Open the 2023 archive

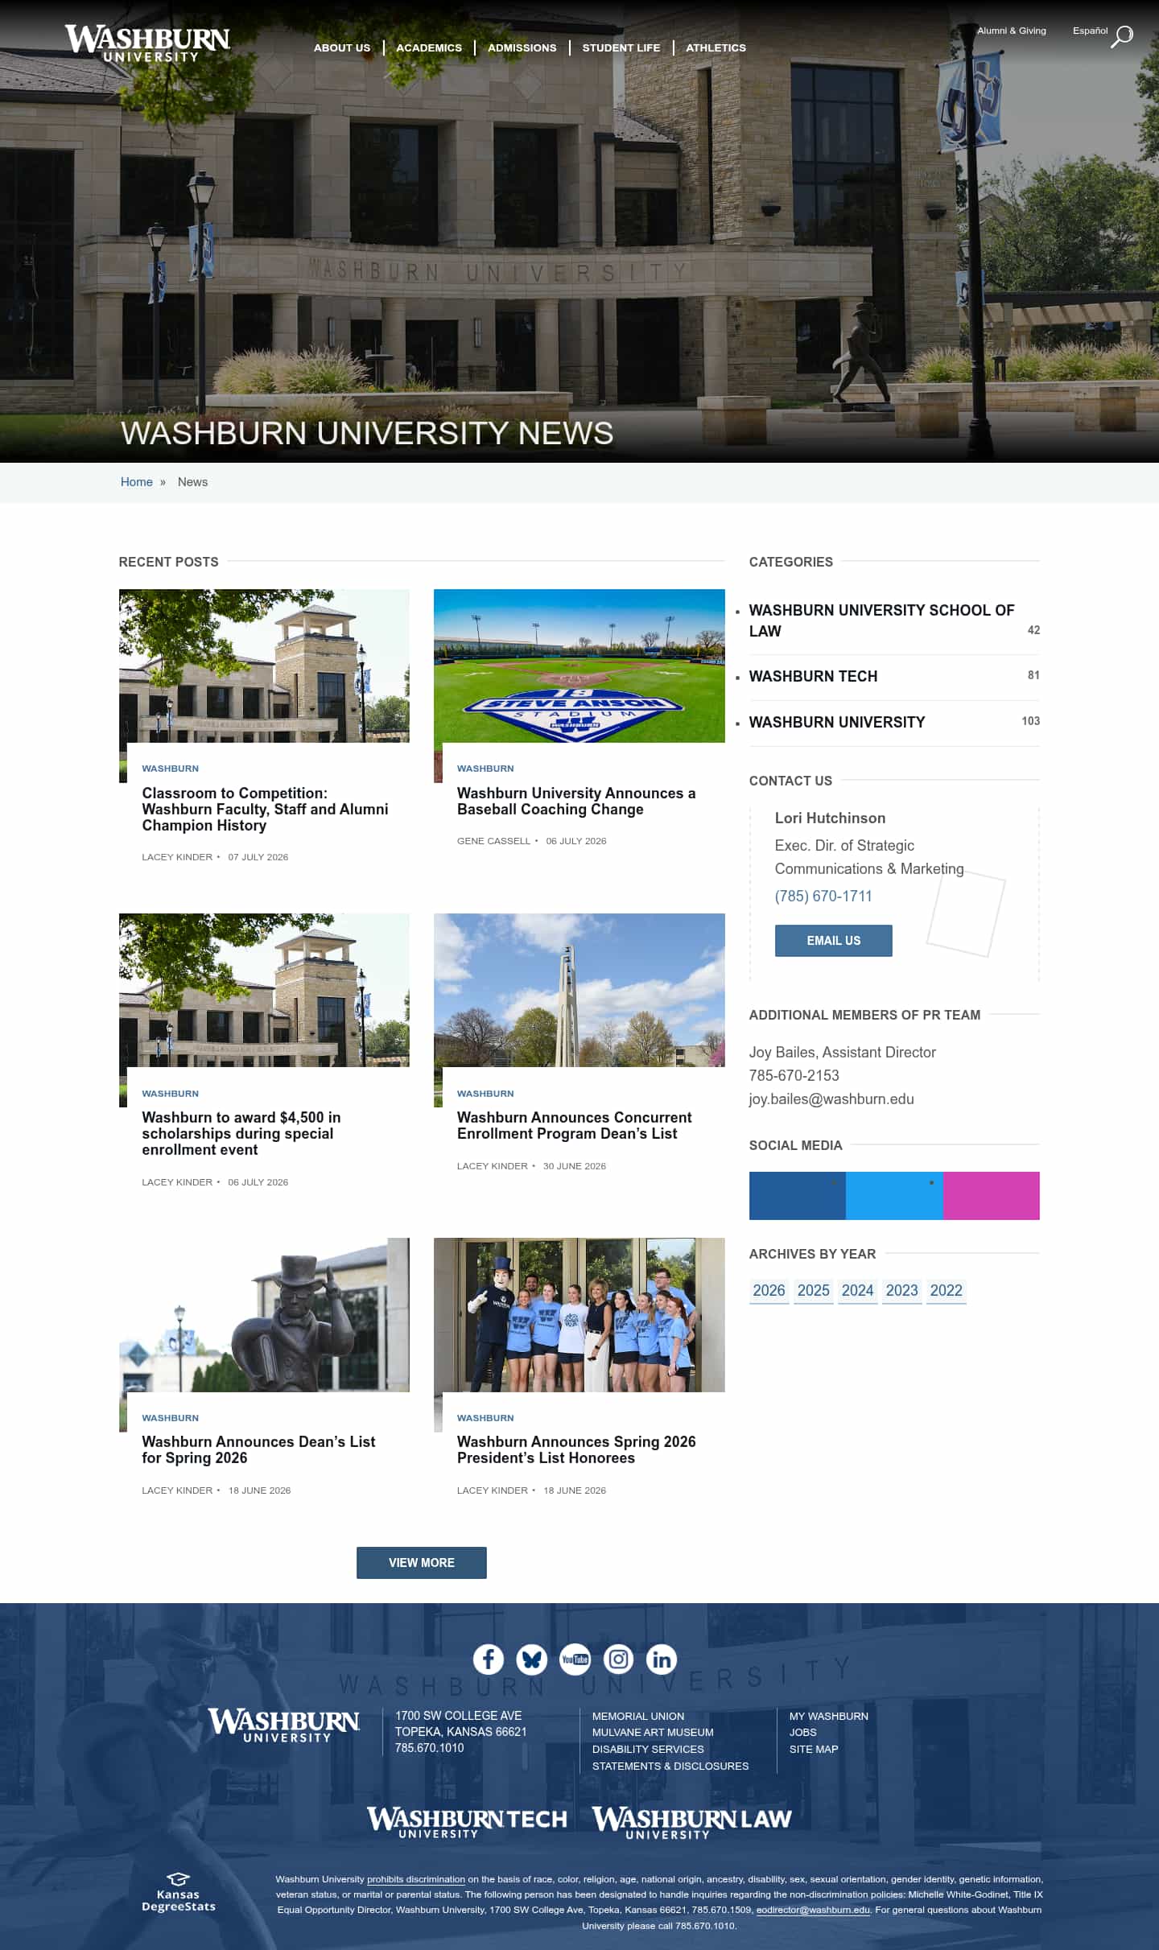[x=901, y=1290]
